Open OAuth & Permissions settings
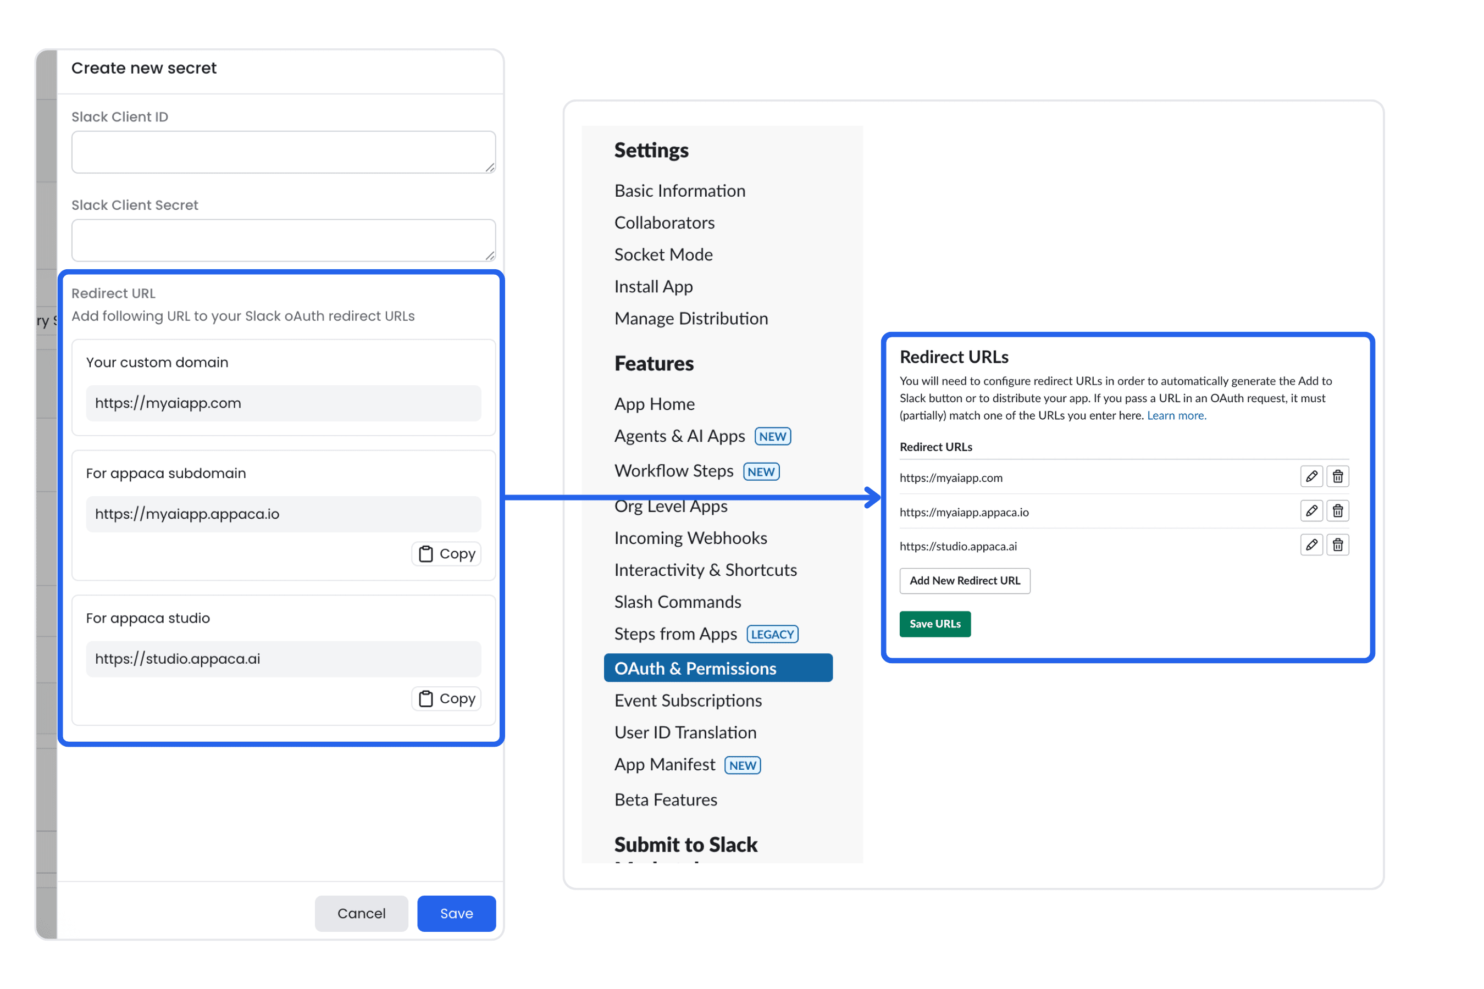 point(695,668)
